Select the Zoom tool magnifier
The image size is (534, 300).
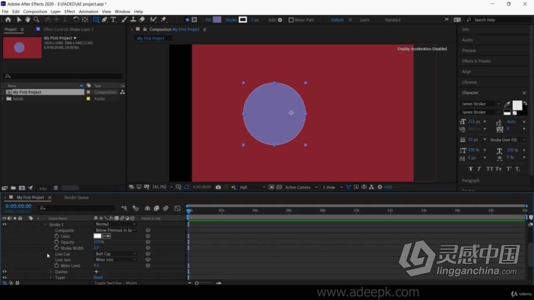pos(36,20)
